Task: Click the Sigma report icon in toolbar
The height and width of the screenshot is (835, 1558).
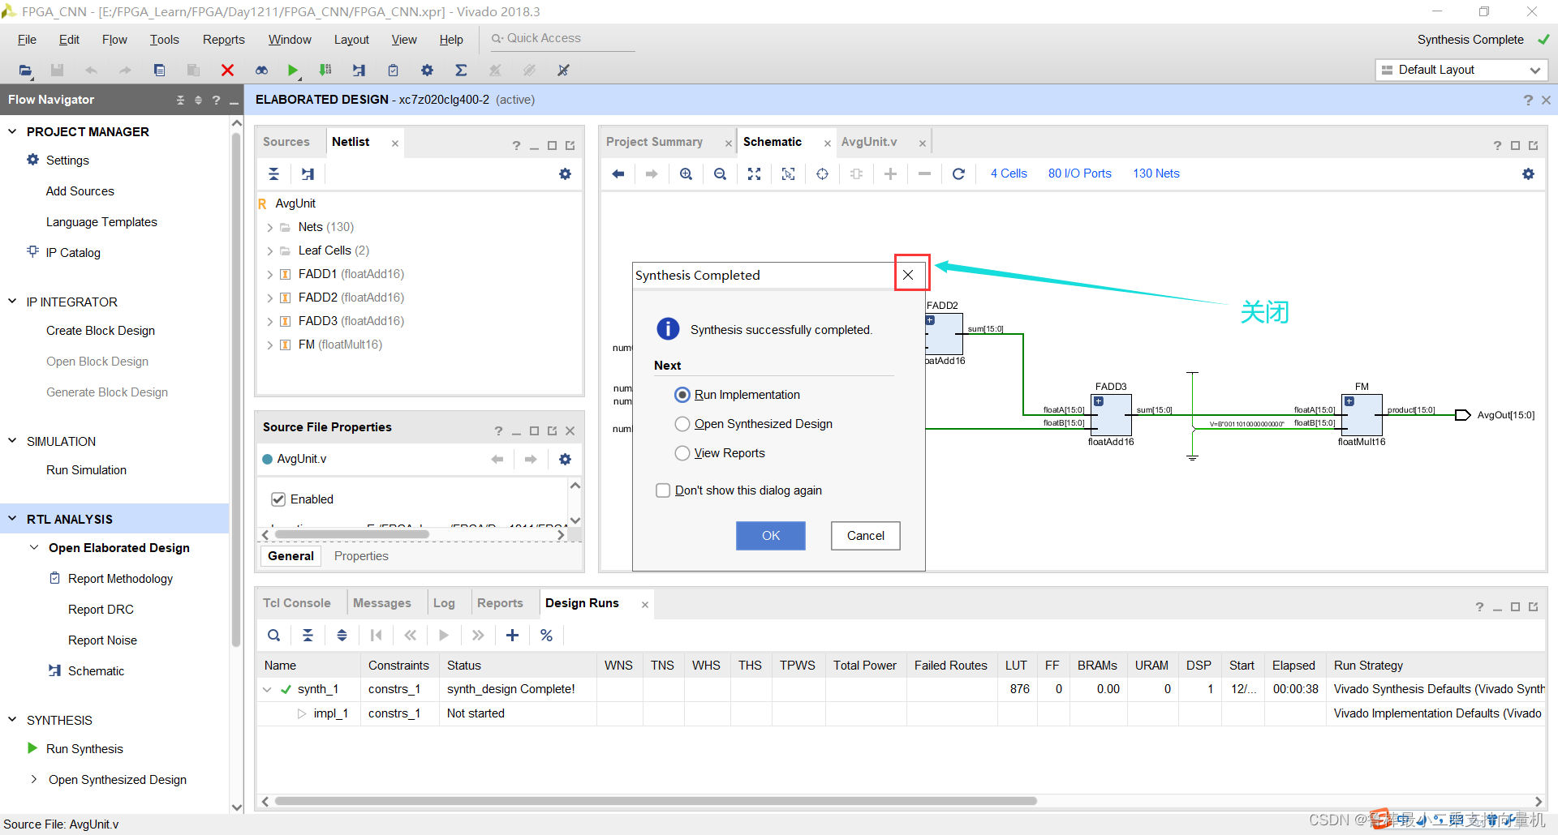Action: point(461,71)
